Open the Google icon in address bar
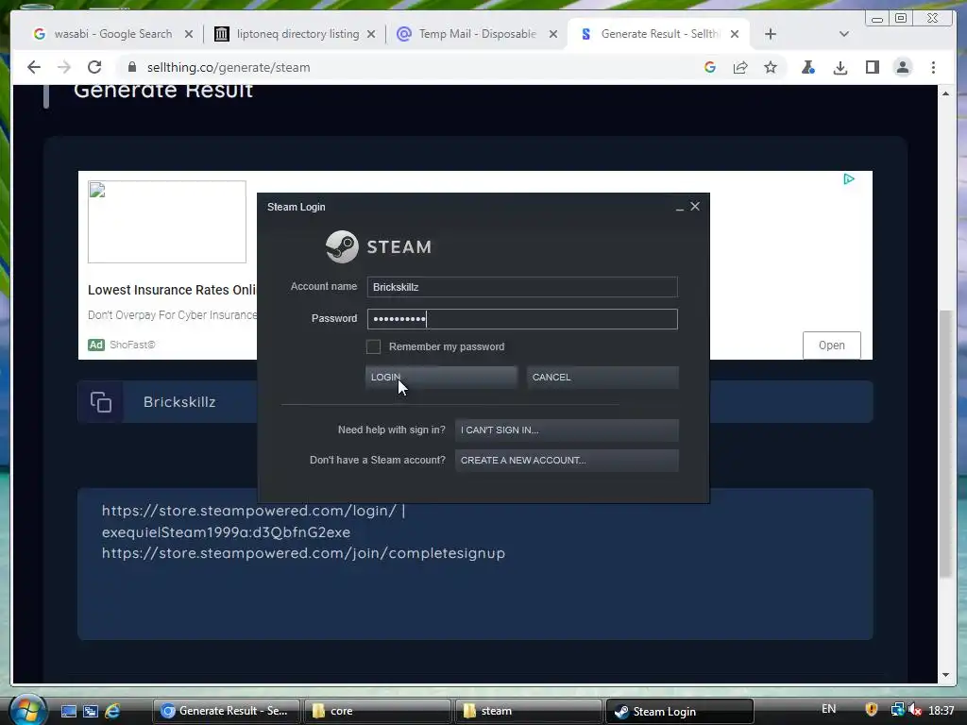967x725 pixels. 710,67
